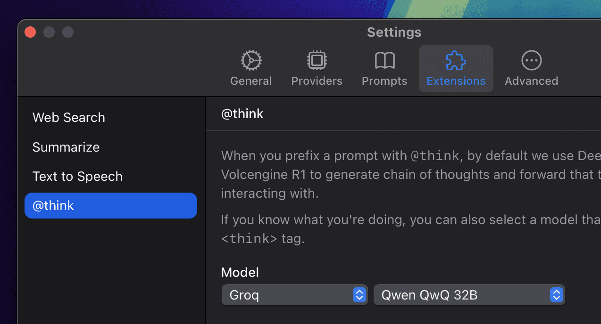Screen dimensions: 601x324
Task: Close the Settings window
Action: click(x=30, y=32)
